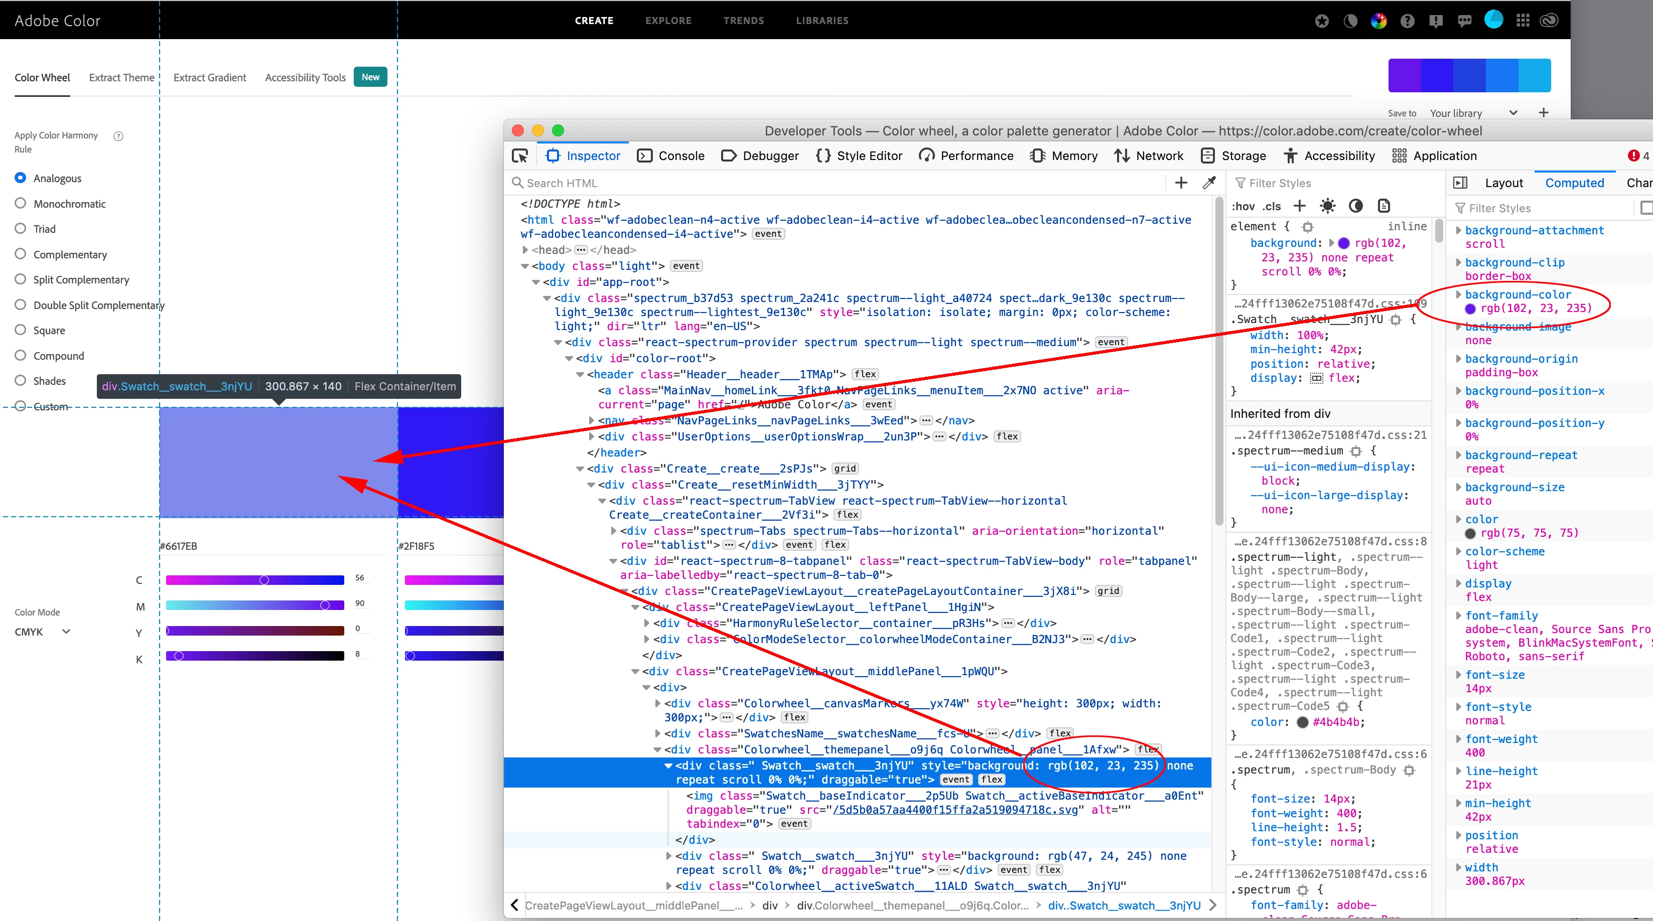Click the plus icon to create new node
This screenshot has height=921, width=1653.
tap(1181, 183)
